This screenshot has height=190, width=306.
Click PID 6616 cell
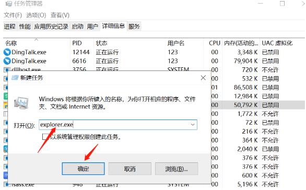[x=79, y=61]
